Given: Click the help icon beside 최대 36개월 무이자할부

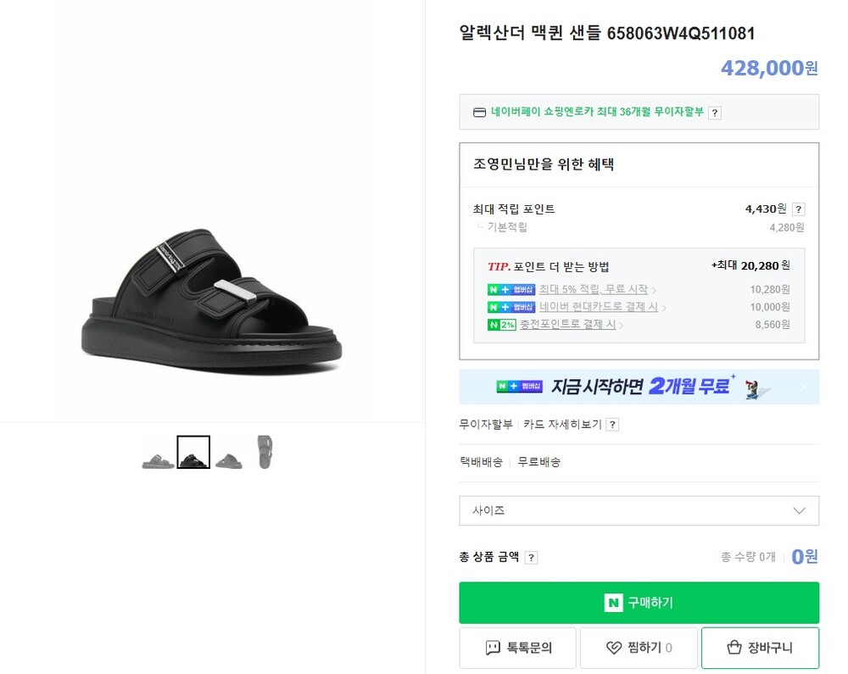Looking at the screenshot, I should point(715,113).
